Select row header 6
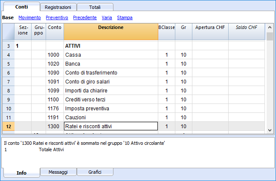Viewport: 276px width, 181px height. [8, 73]
